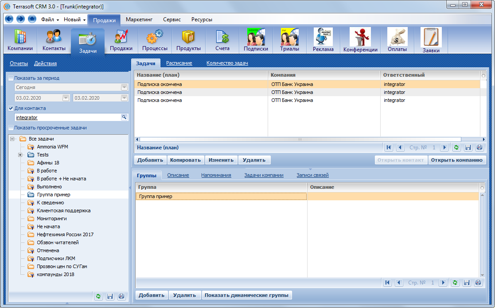Viewport: 495px width, 308px height.
Task: Refresh the tasks grid
Action: click(456, 148)
